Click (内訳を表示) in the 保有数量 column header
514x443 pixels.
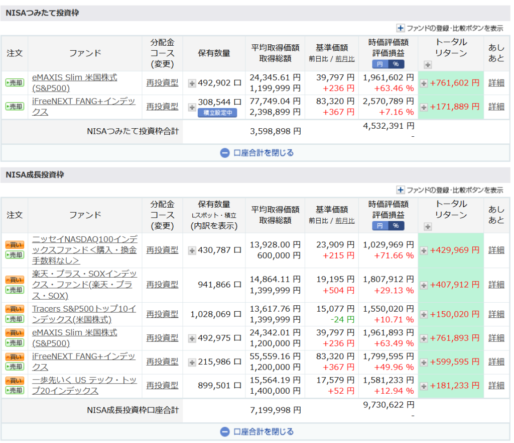tap(214, 226)
